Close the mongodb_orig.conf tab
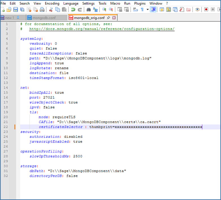Viewport: 221px width, 200px height. click(114, 18)
